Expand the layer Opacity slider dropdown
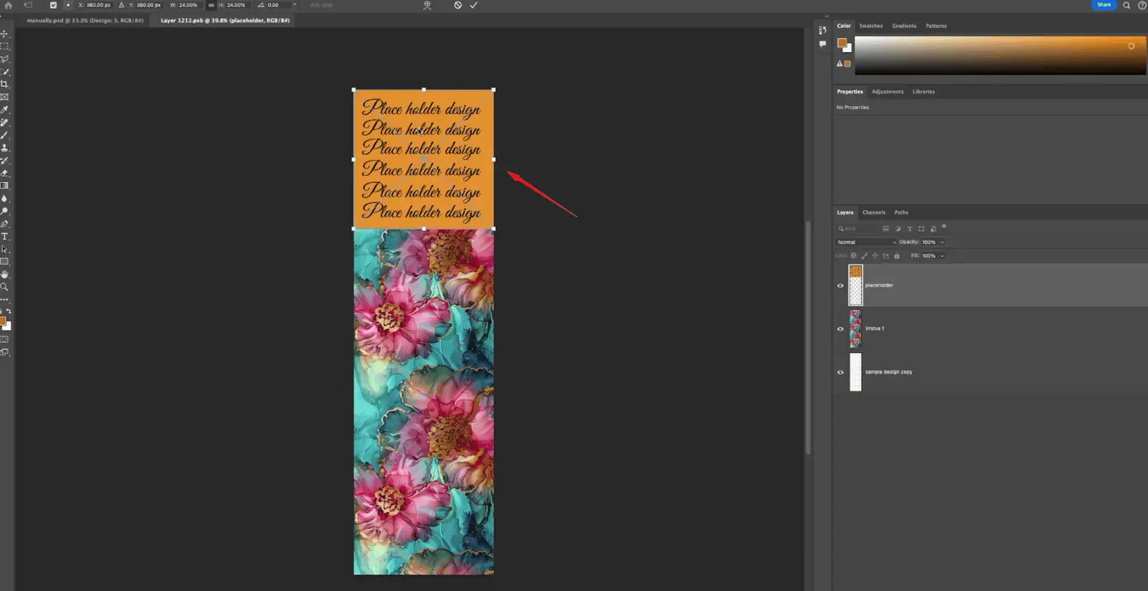Viewport: 1148px width, 591px height. pos(942,242)
